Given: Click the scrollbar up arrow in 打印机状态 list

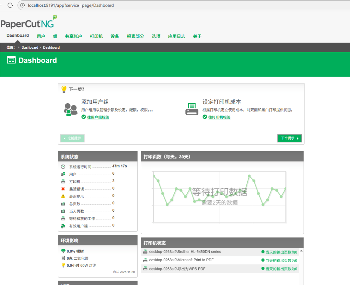Looking at the screenshot, I should coord(301,250).
